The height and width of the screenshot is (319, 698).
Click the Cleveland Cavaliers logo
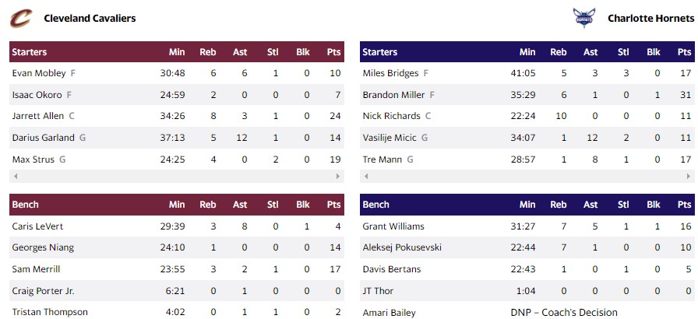(21, 17)
